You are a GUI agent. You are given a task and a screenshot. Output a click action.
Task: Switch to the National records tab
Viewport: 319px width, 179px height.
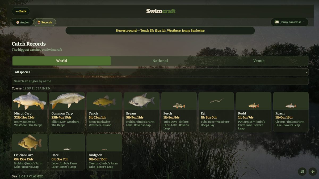click(160, 61)
